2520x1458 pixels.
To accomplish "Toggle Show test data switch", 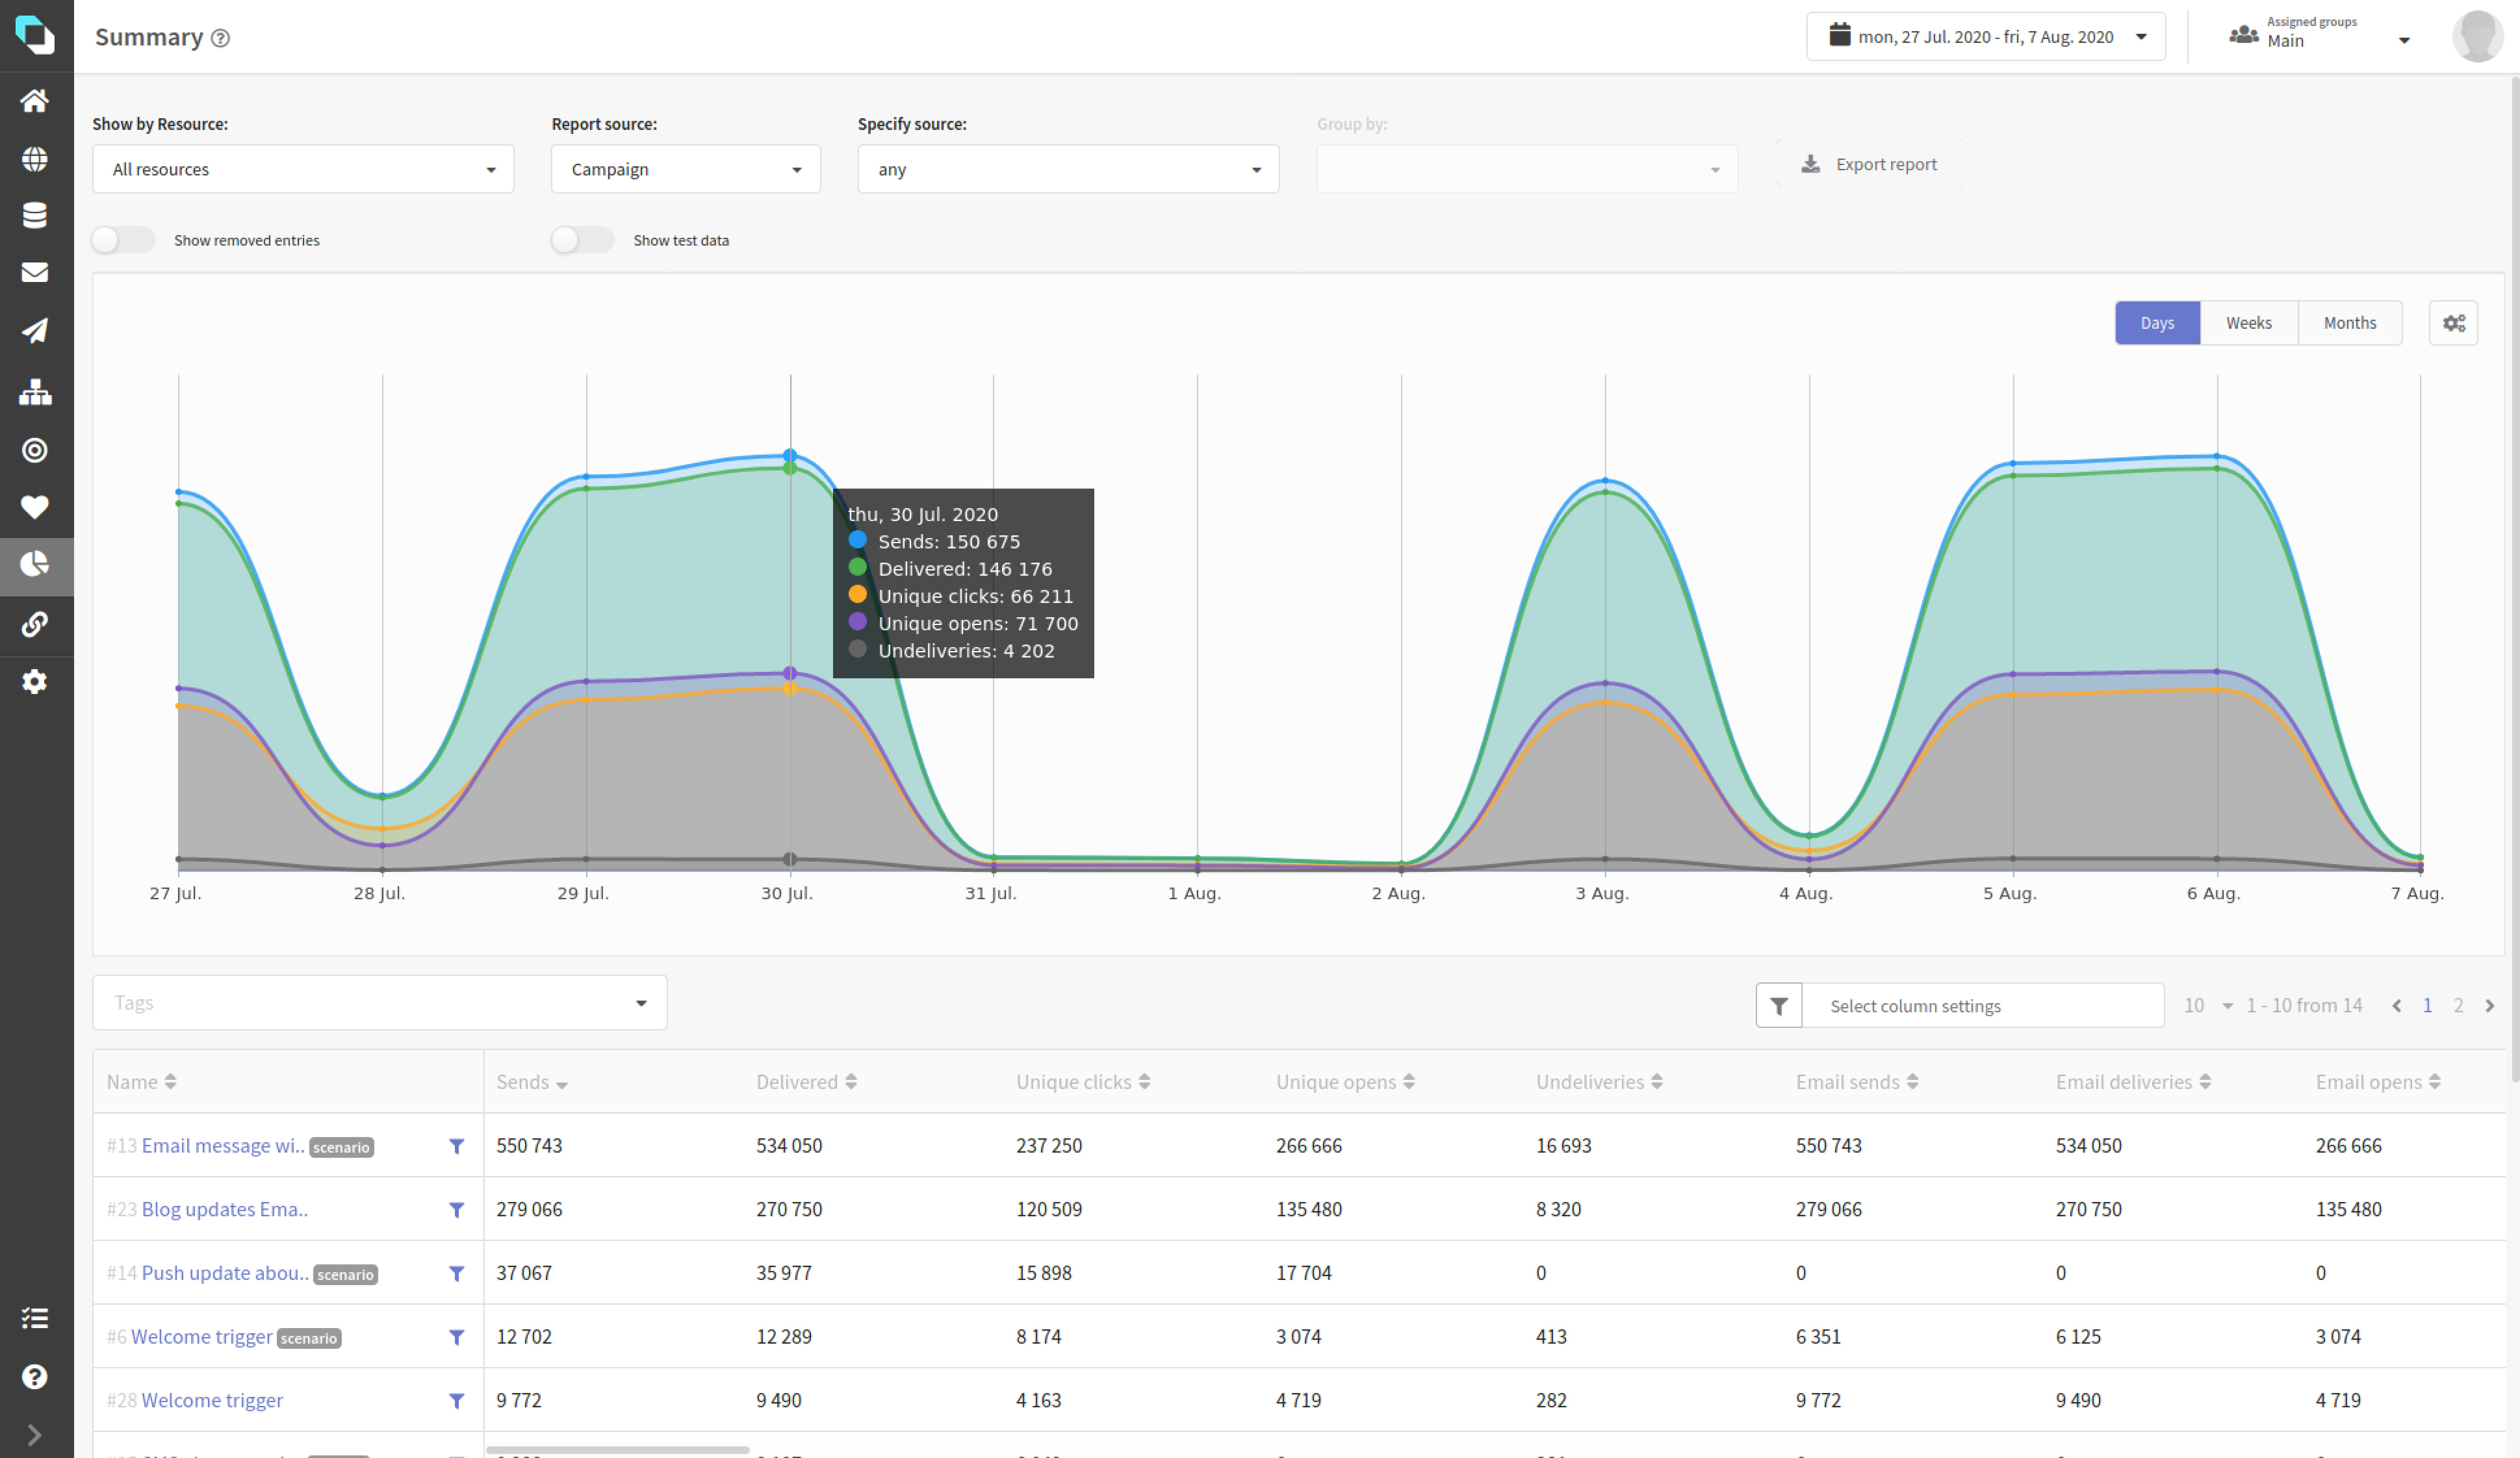I will tap(582, 240).
